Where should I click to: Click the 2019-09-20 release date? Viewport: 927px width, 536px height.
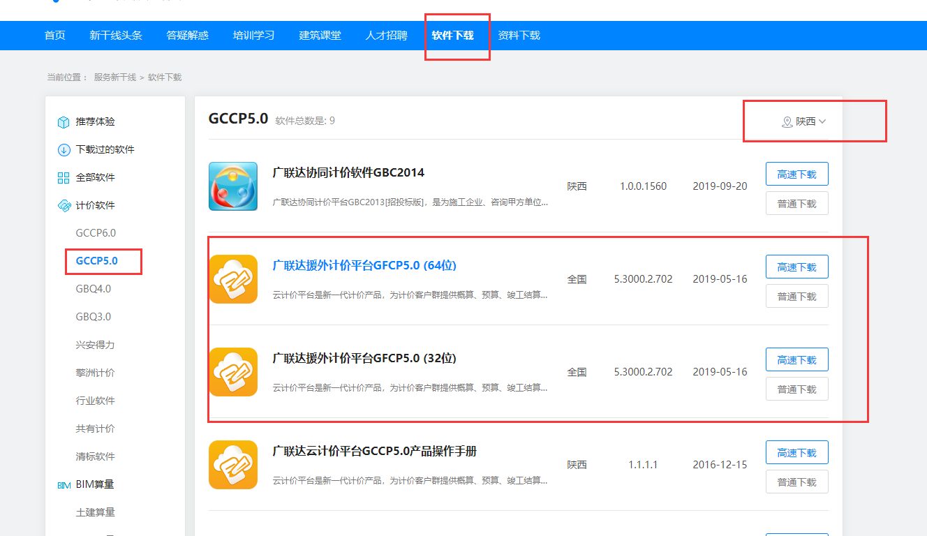coord(720,186)
